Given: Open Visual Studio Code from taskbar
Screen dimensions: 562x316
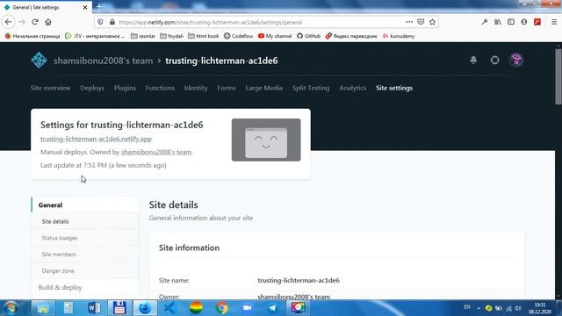Looking at the screenshot, I should pyautogui.click(x=169, y=308).
